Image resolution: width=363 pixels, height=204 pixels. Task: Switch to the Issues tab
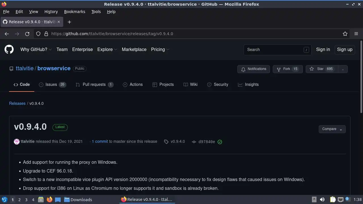52,84
